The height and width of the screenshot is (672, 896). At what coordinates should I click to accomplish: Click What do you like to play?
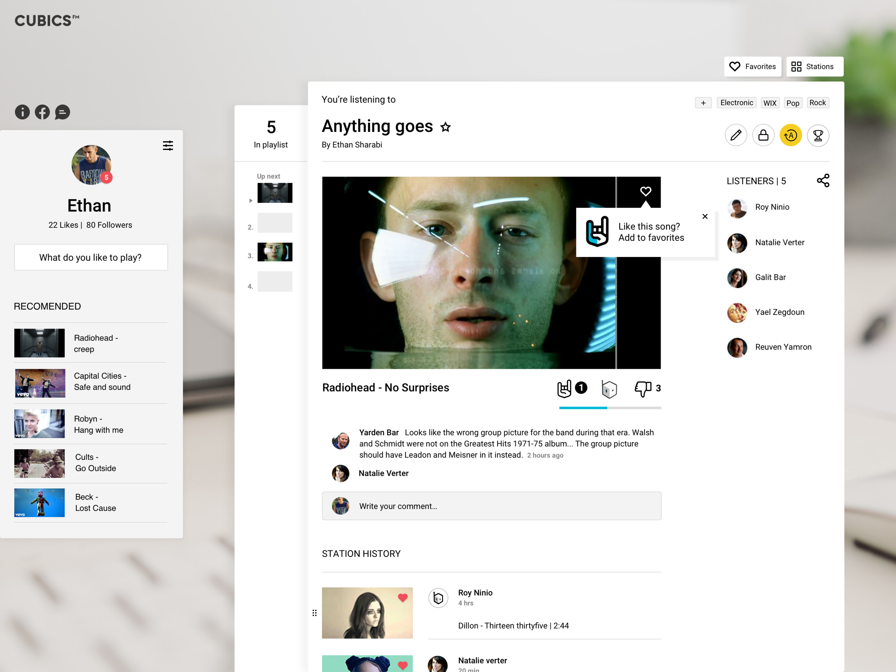(x=91, y=258)
